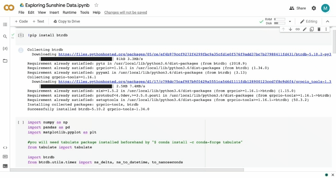
Task: Add a new Text cell
Action: pos(38,21)
